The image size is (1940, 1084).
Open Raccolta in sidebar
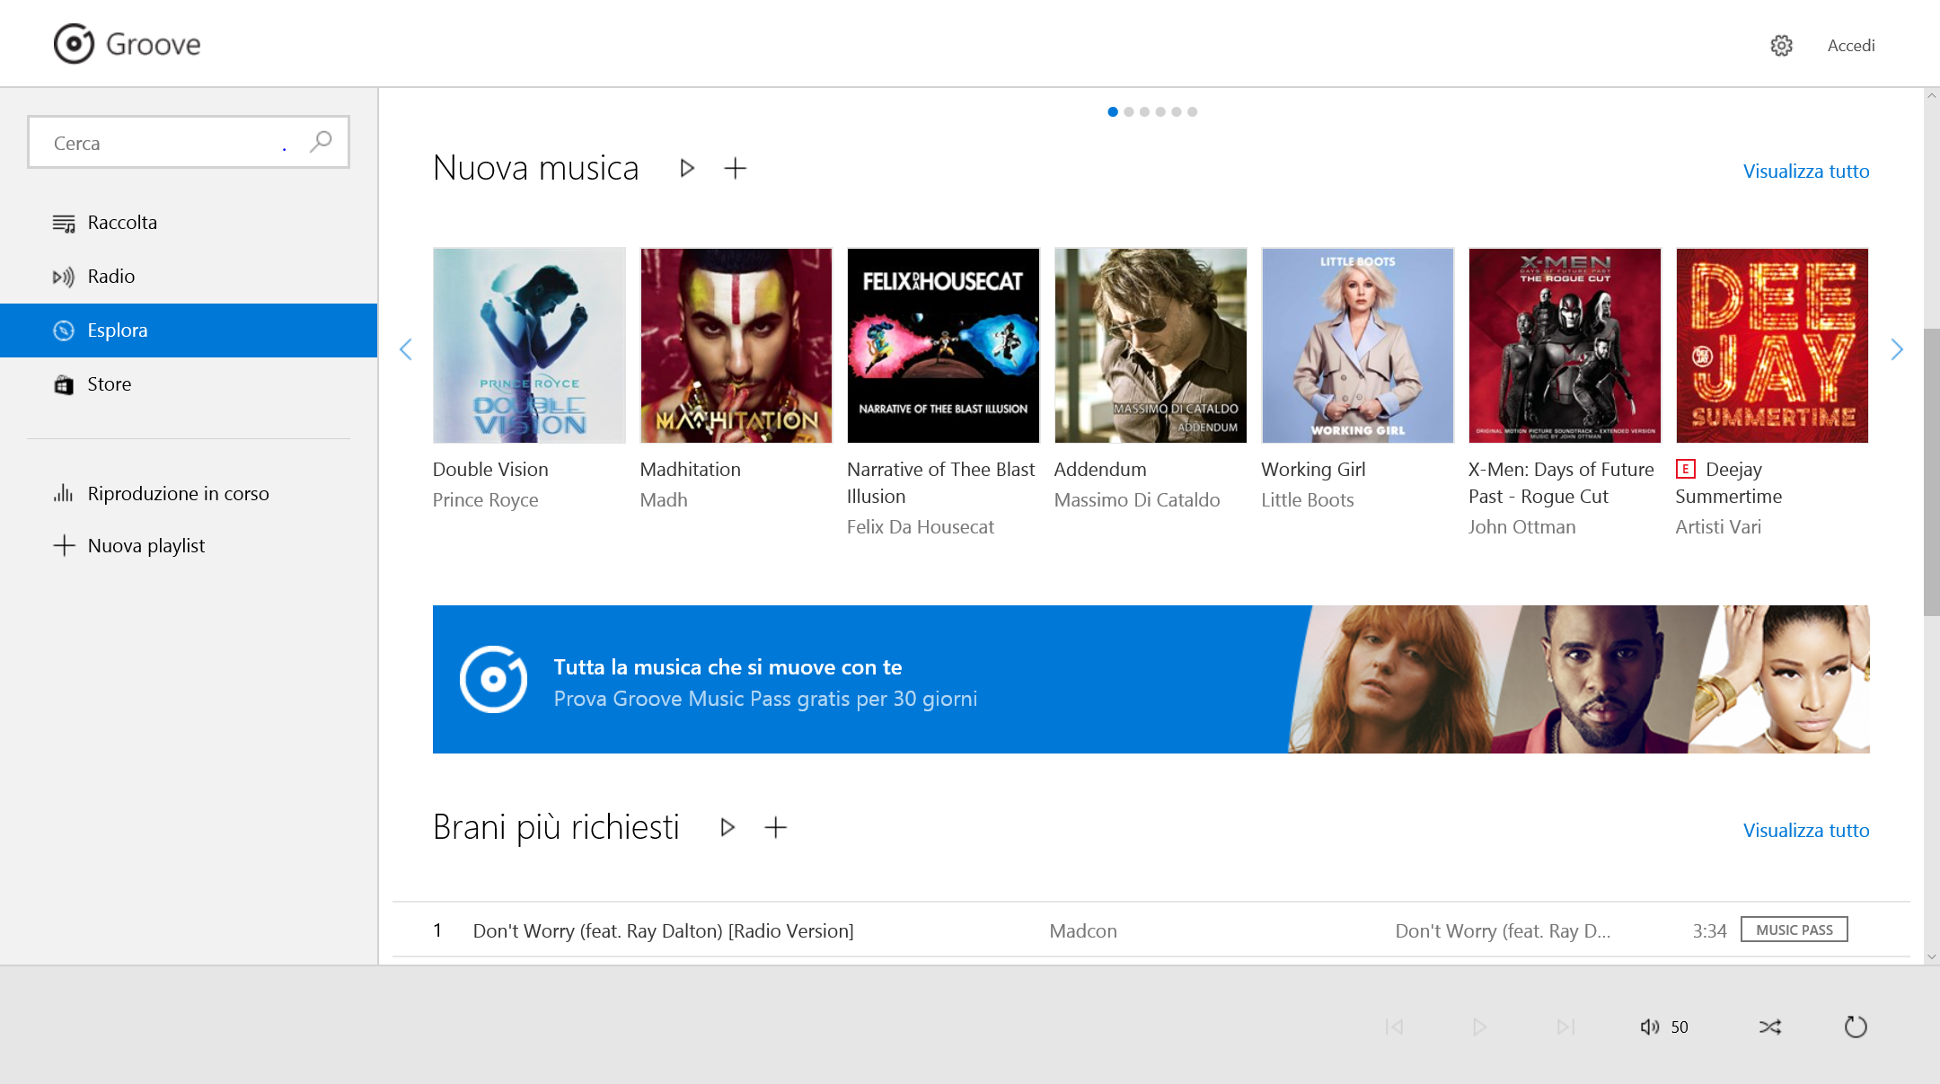189,223
